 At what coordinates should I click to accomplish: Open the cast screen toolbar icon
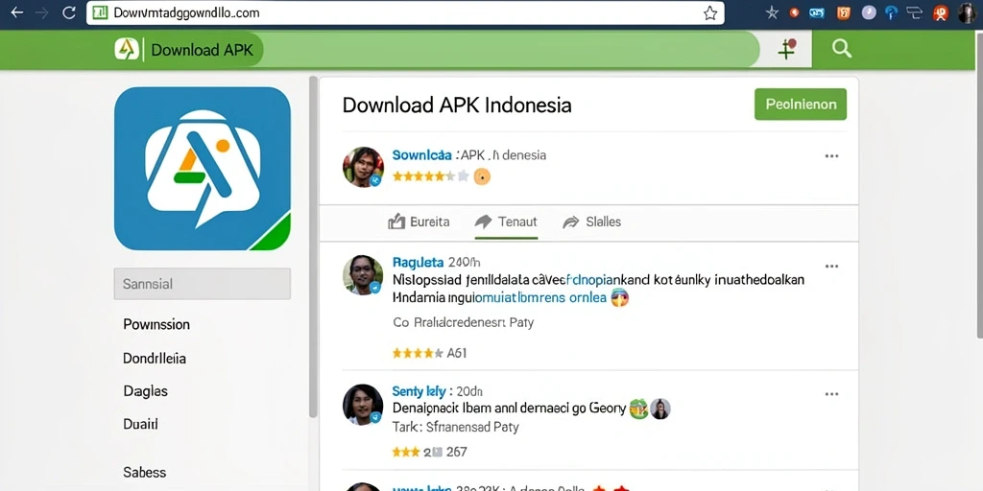915,12
